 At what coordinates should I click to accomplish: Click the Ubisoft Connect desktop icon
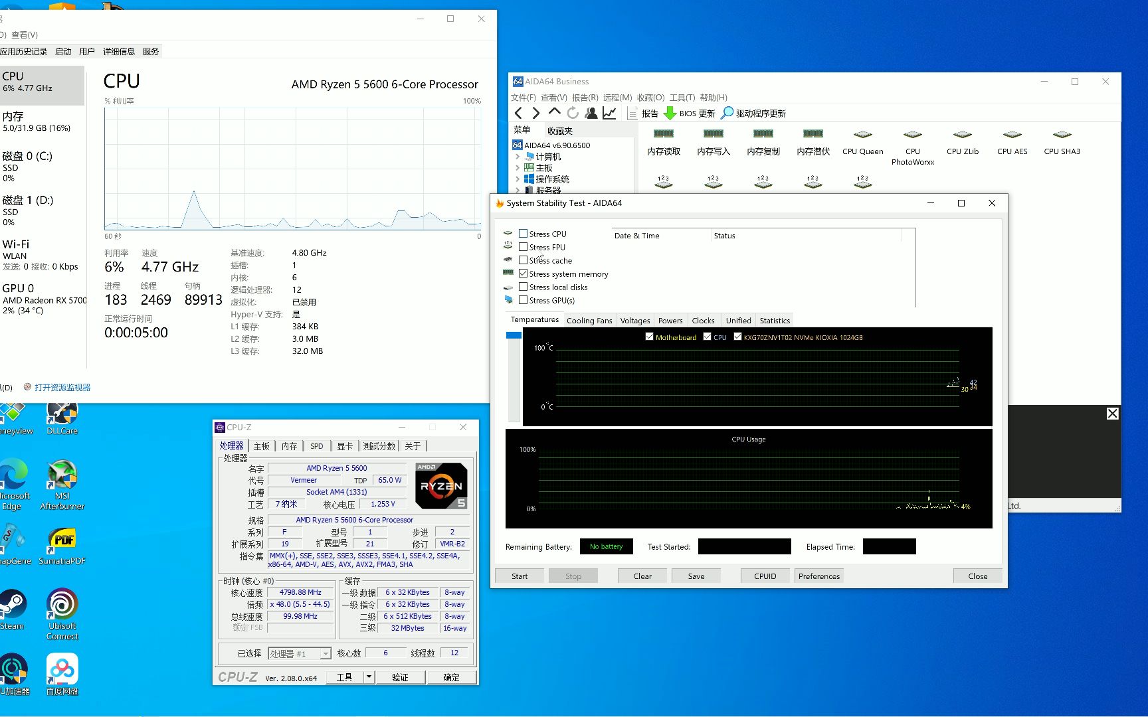click(x=62, y=614)
